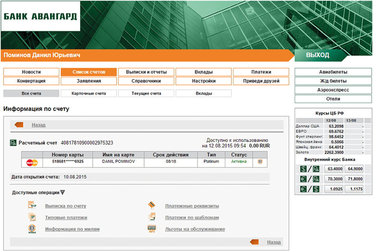
Task: Click the MasterCard logo in card row
Action: pyautogui.click(x=32, y=163)
